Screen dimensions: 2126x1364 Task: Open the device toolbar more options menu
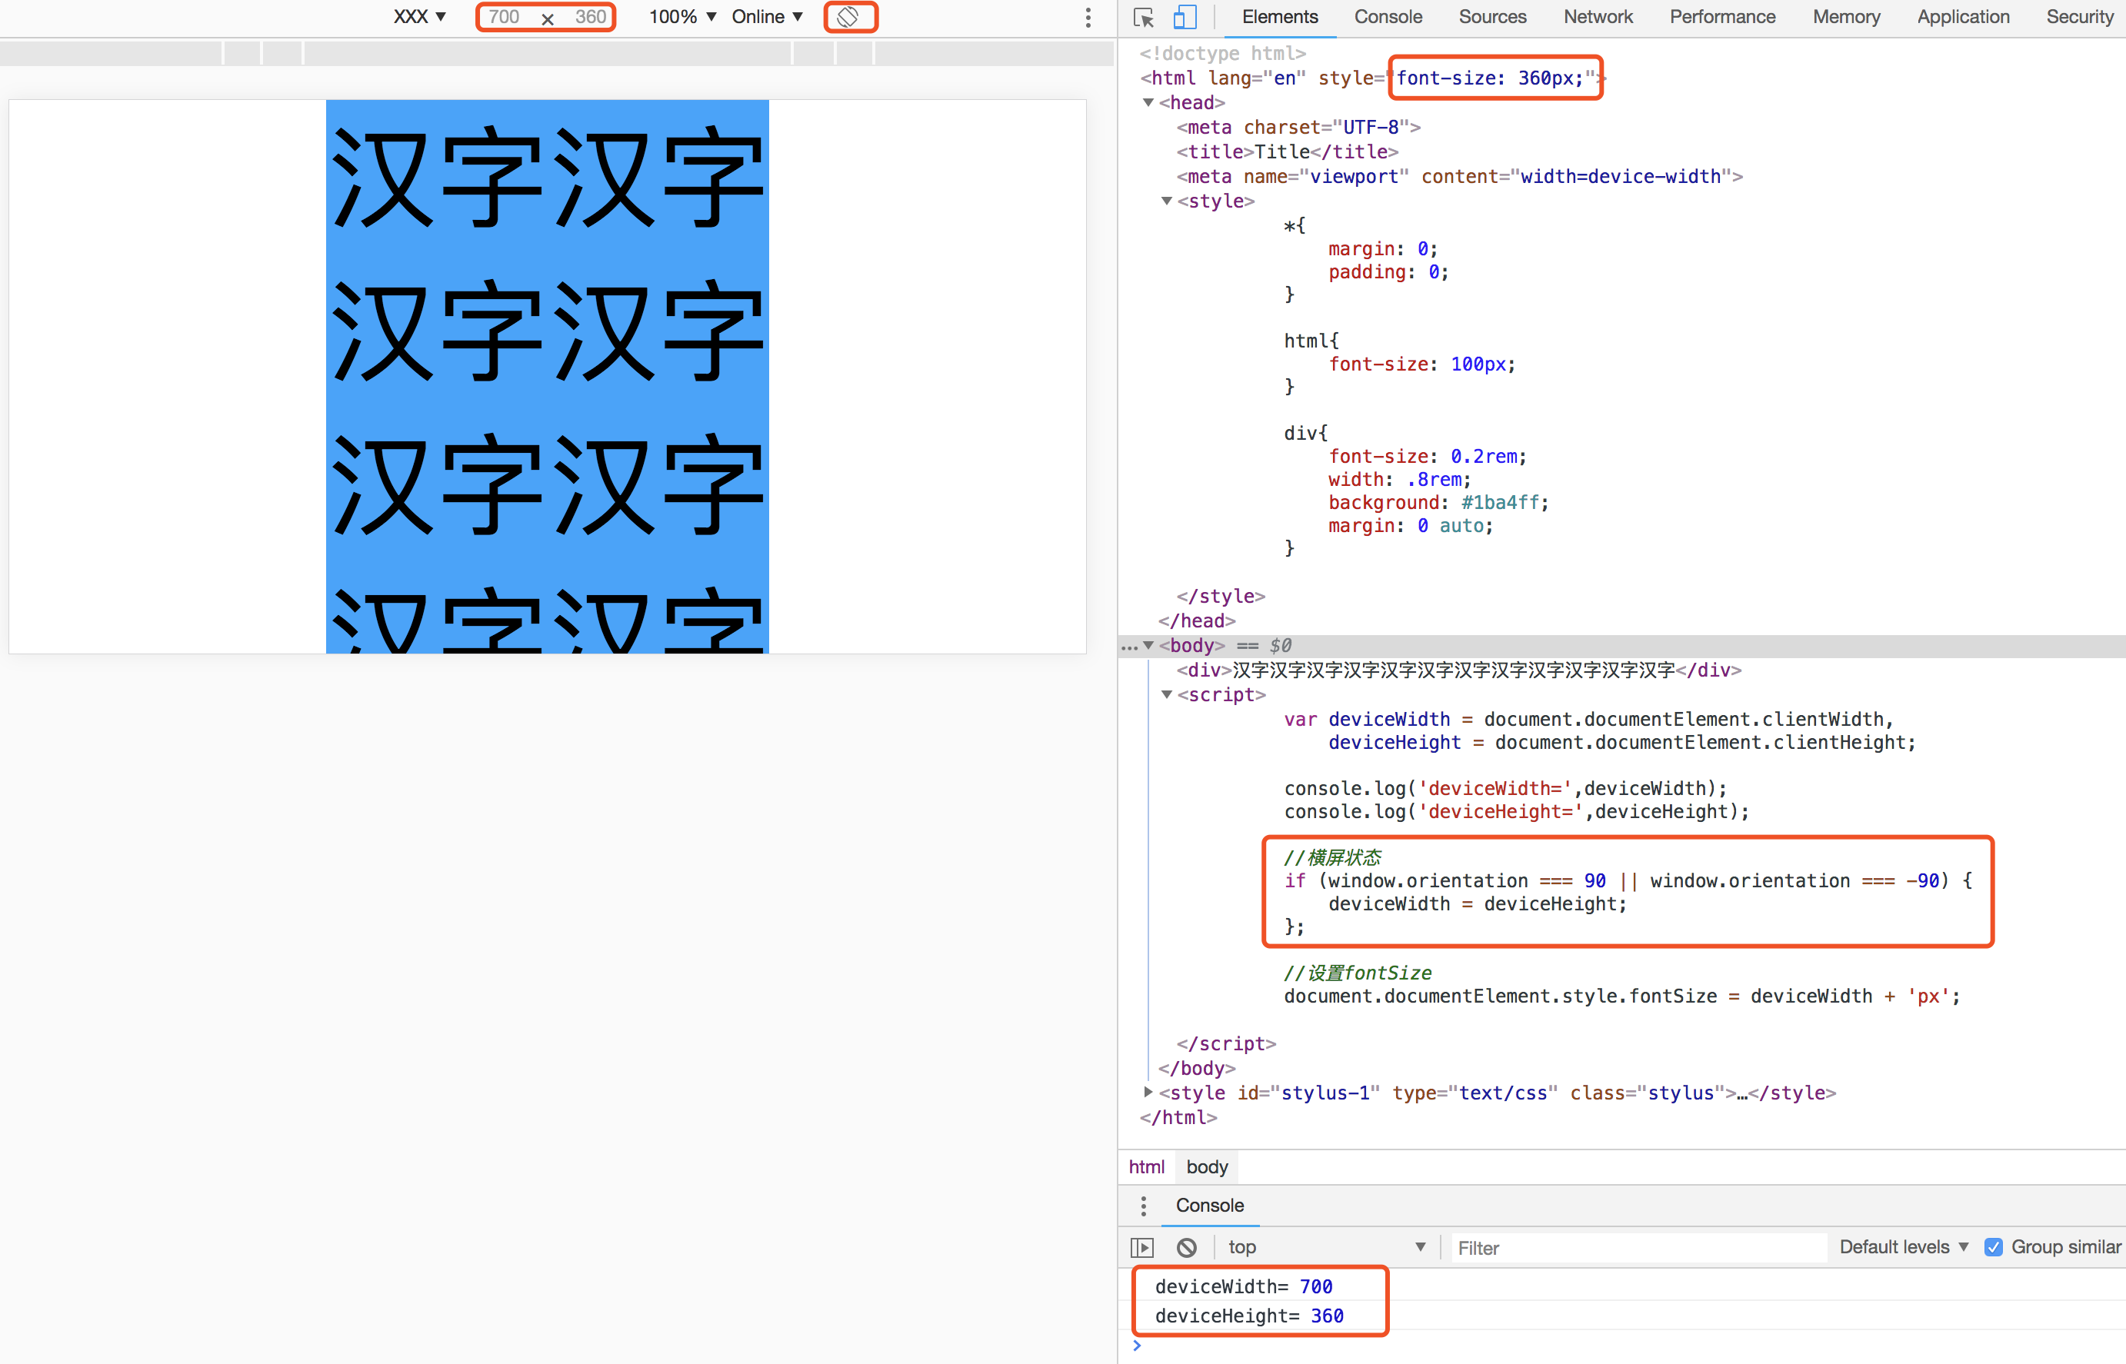[x=1088, y=18]
